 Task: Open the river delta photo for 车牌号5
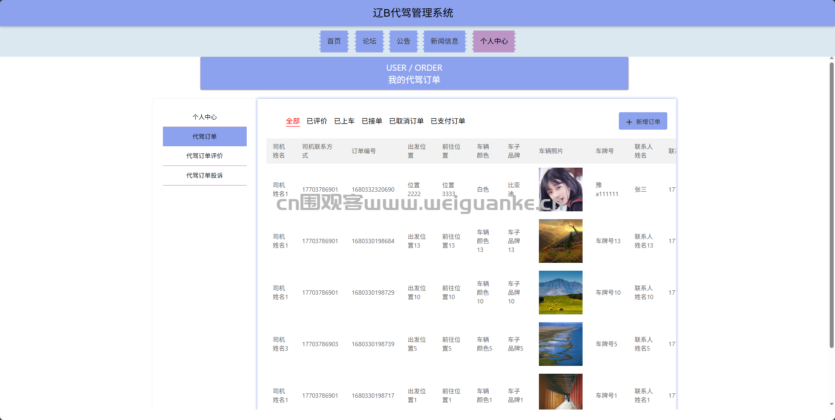(561, 344)
